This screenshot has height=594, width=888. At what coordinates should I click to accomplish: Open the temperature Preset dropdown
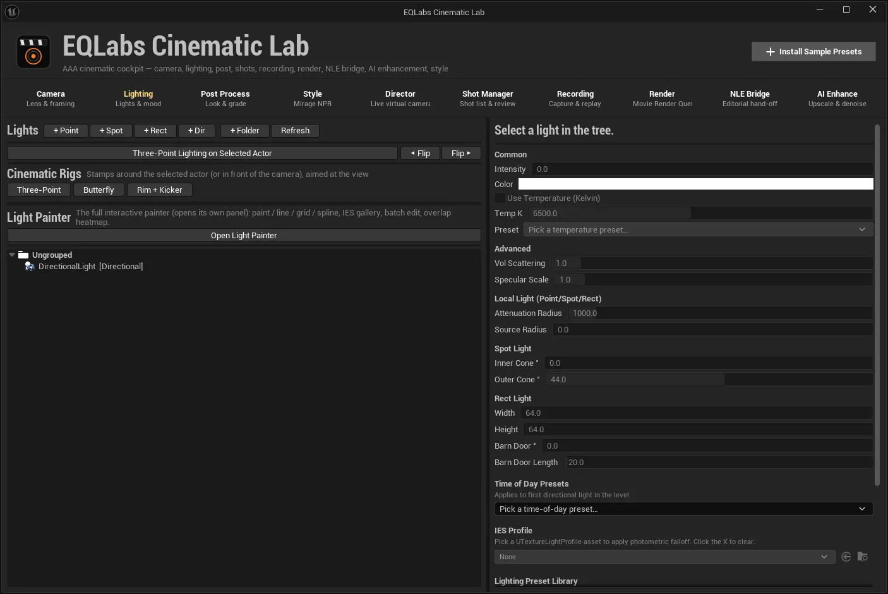(x=698, y=230)
